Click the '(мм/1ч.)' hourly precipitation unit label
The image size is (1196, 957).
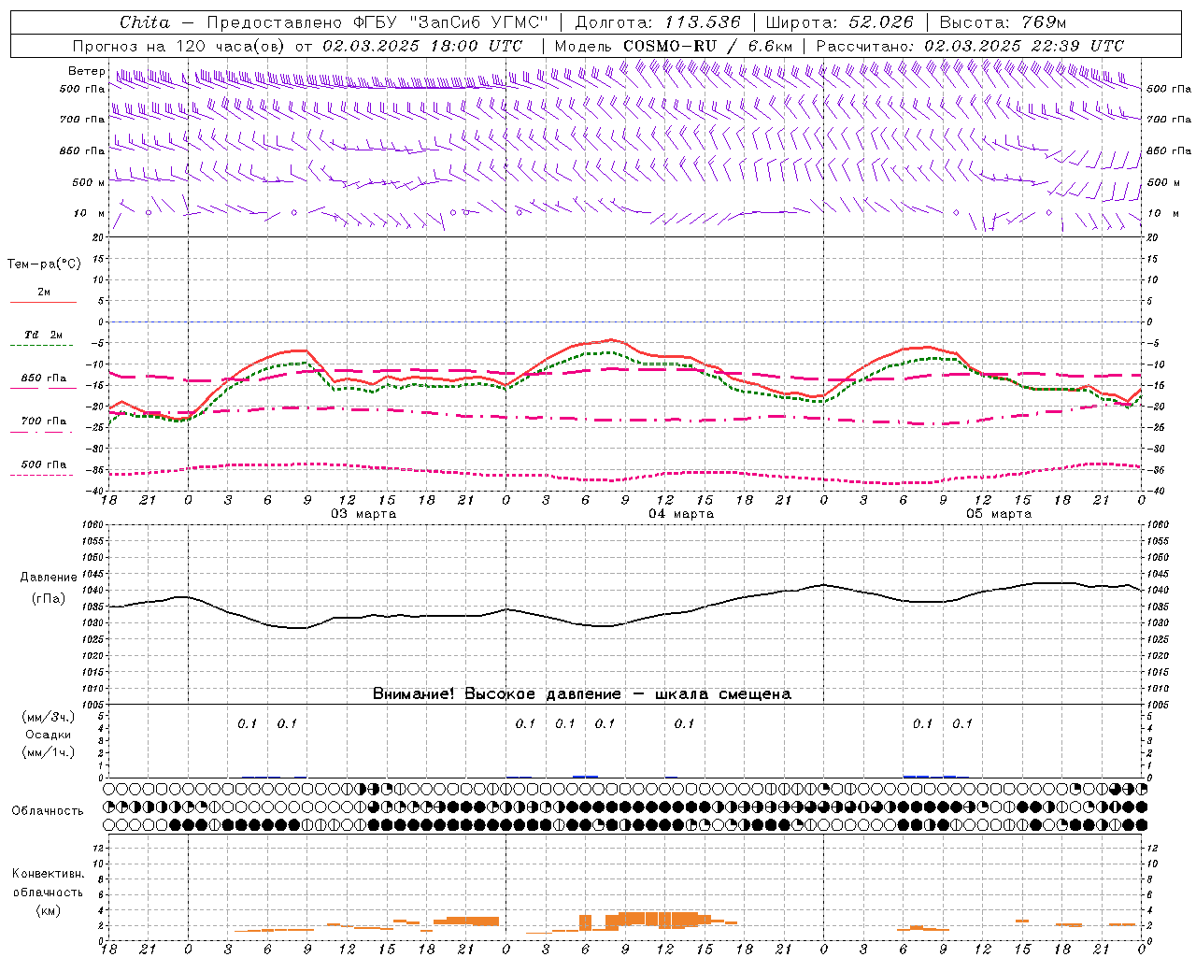[x=48, y=752]
